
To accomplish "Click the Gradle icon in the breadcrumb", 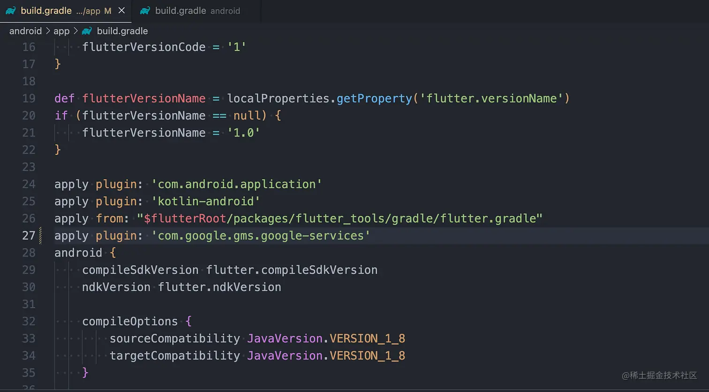I will click(87, 31).
